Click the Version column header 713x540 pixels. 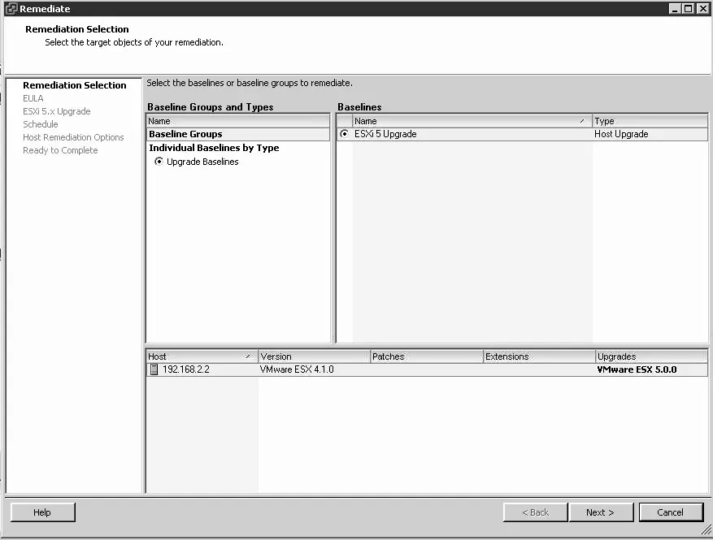tap(314, 356)
